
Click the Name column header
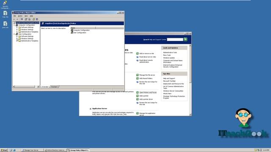pos(83,28)
